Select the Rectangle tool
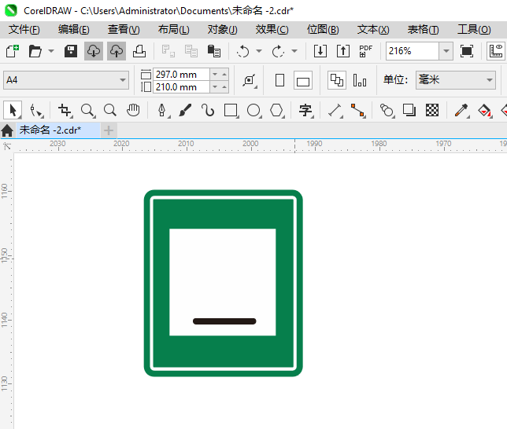 (x=231, y=111)
